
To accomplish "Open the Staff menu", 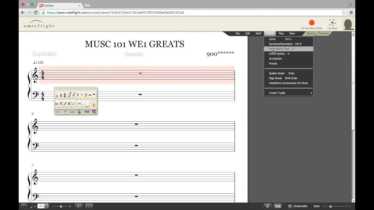I will (258, 34).
